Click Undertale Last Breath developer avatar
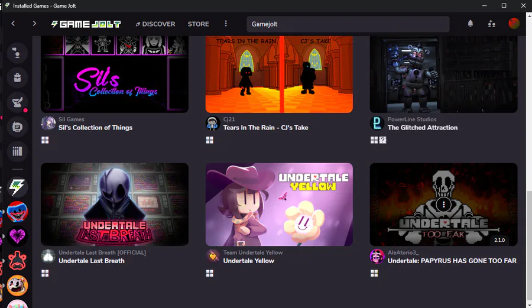 pos(48,257)
